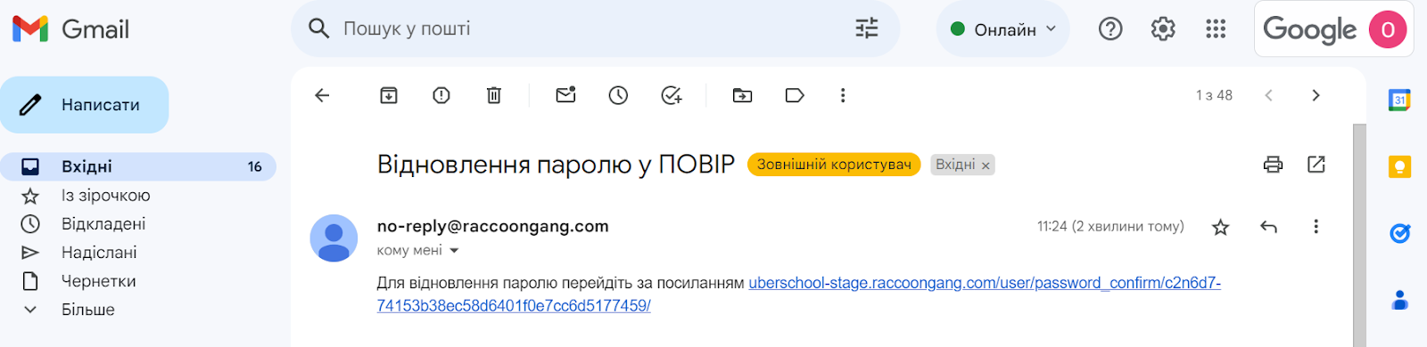Viewport: 1427px width, 347px height.
Task: Open the Надіслані folder
Action: point(99,253)
